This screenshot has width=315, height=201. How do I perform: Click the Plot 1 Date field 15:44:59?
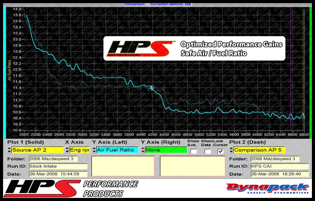(58, 174)
